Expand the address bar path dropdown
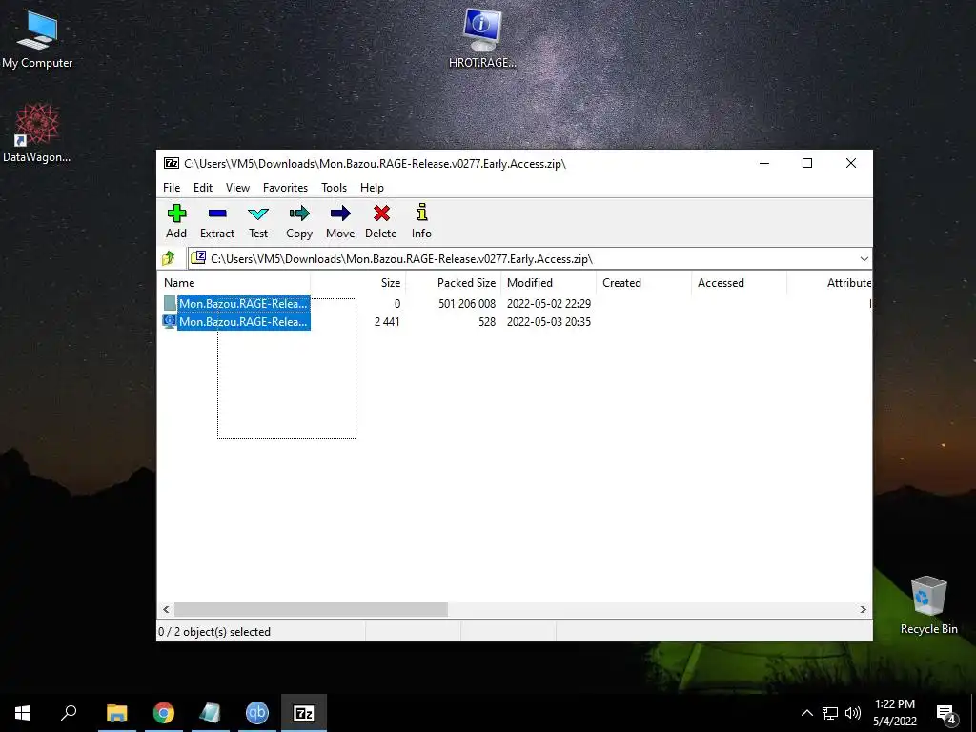The image size is (976, 732). tap(864, 259)
